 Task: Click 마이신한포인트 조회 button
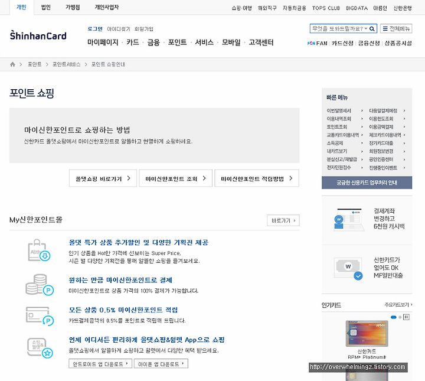175,178
